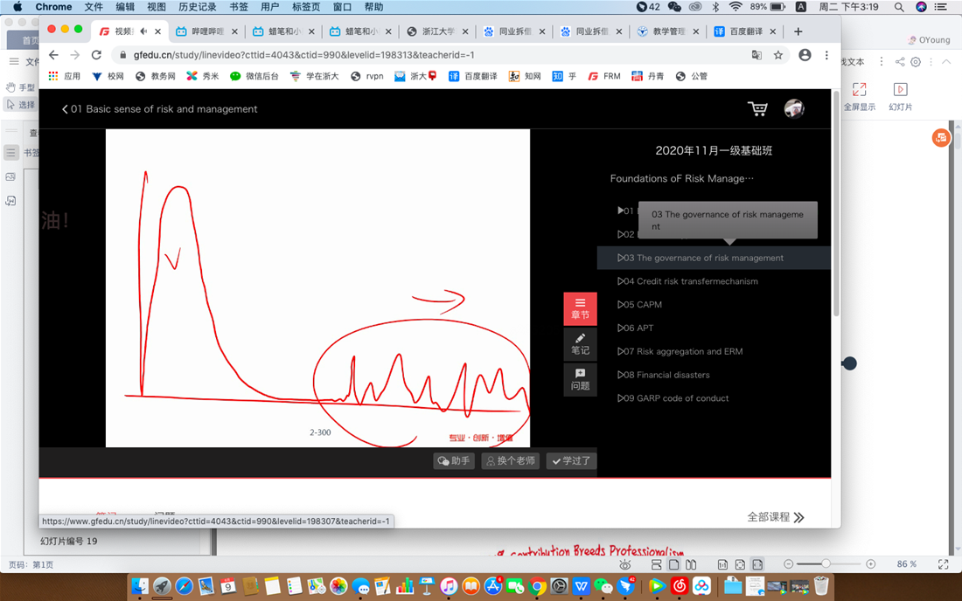Screen dimensions: 962x601
Task: Open the Chrome profile account icon
Action: (x=805, y=55)
